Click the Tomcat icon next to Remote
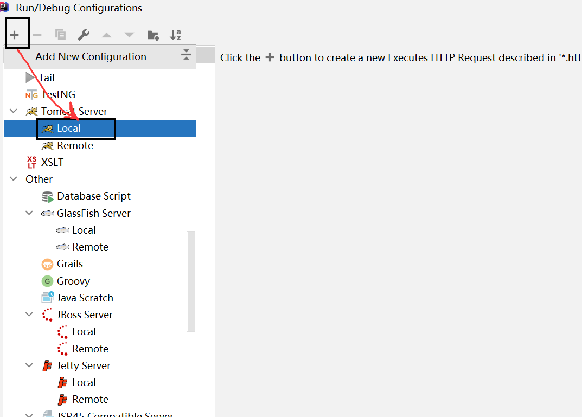 (x=48, y=145)
